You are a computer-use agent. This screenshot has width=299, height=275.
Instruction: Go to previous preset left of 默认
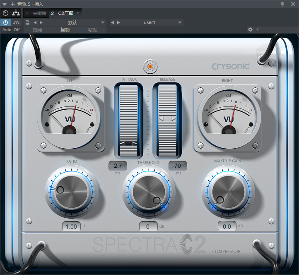click(35, 22)
